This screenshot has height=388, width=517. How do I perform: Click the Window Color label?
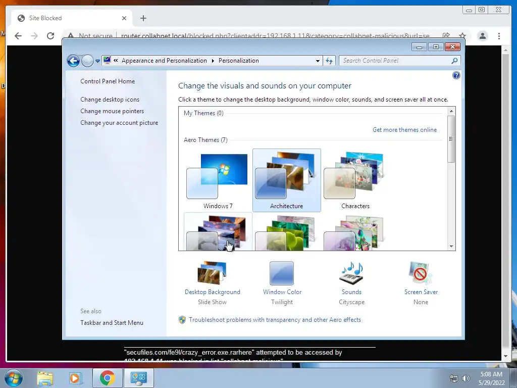coord(282,292)
